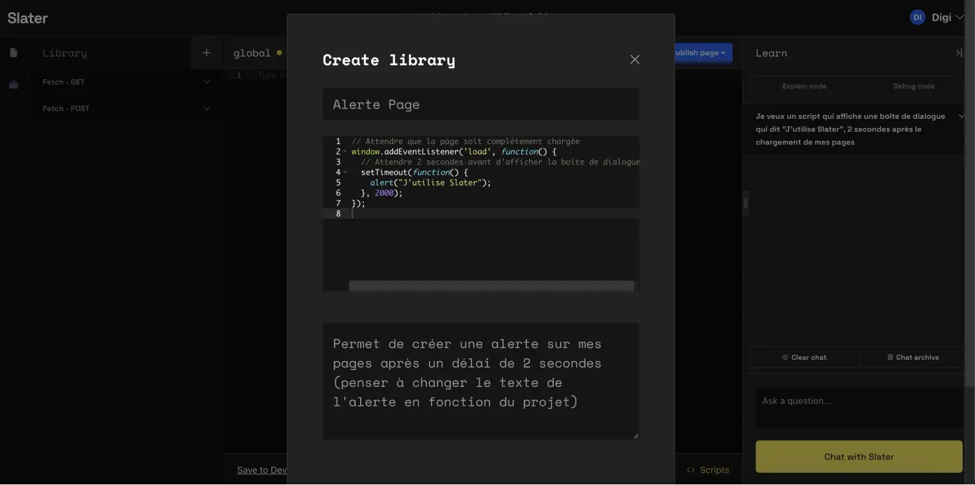
Task: Close the Create library dialog
Action: [x=634, y=59]
